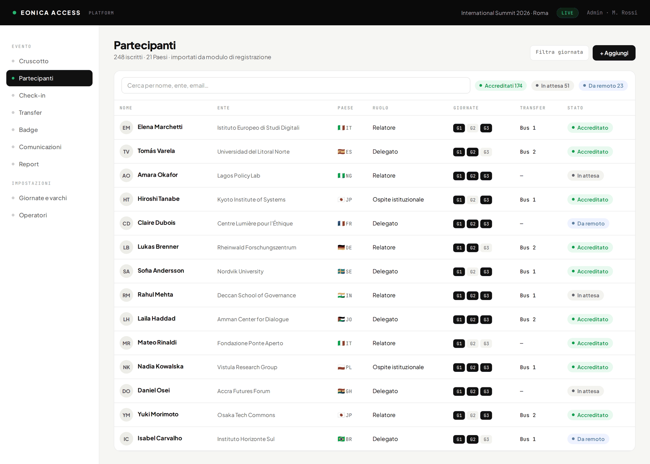Open Giornate e varchi settings

click(x=49, y=198)
